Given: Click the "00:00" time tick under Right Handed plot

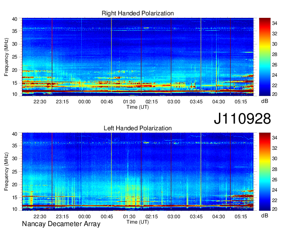Looking at the screenshot, I should tap(85, 102).
